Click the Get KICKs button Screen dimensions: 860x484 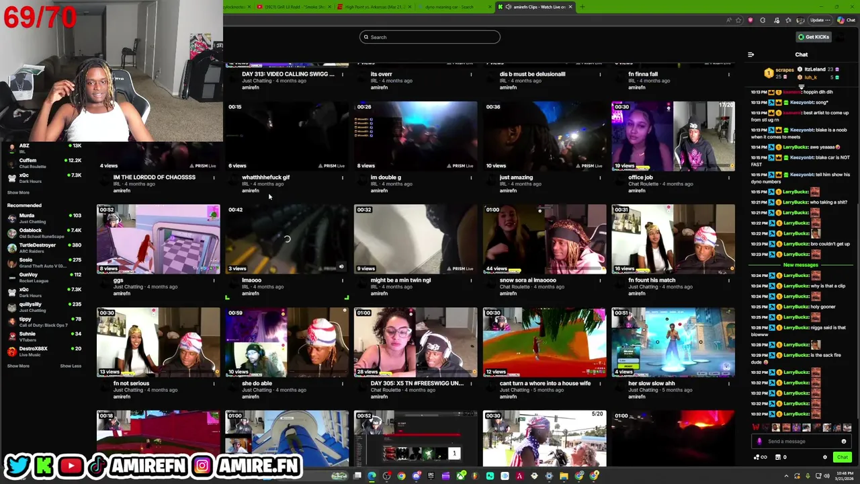pos(813,37)
